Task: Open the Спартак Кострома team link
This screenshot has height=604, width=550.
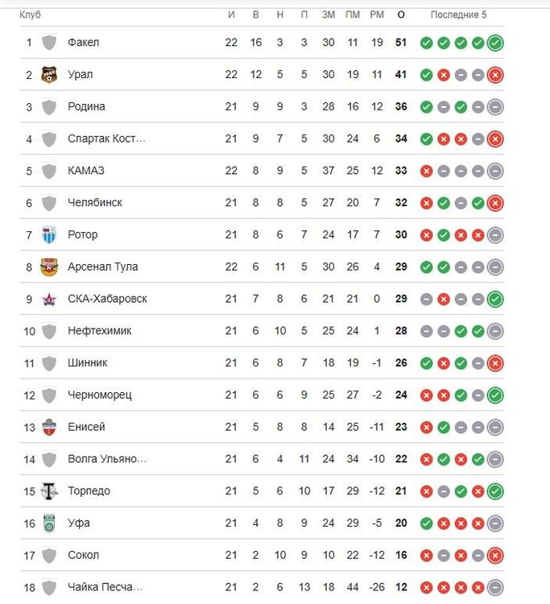Action: [x=107, y=139]
